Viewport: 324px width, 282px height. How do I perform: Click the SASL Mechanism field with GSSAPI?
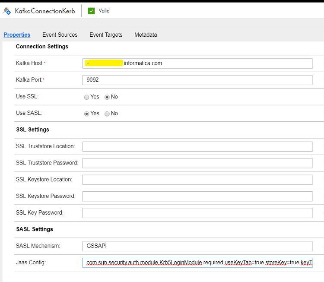click(197, 246)
